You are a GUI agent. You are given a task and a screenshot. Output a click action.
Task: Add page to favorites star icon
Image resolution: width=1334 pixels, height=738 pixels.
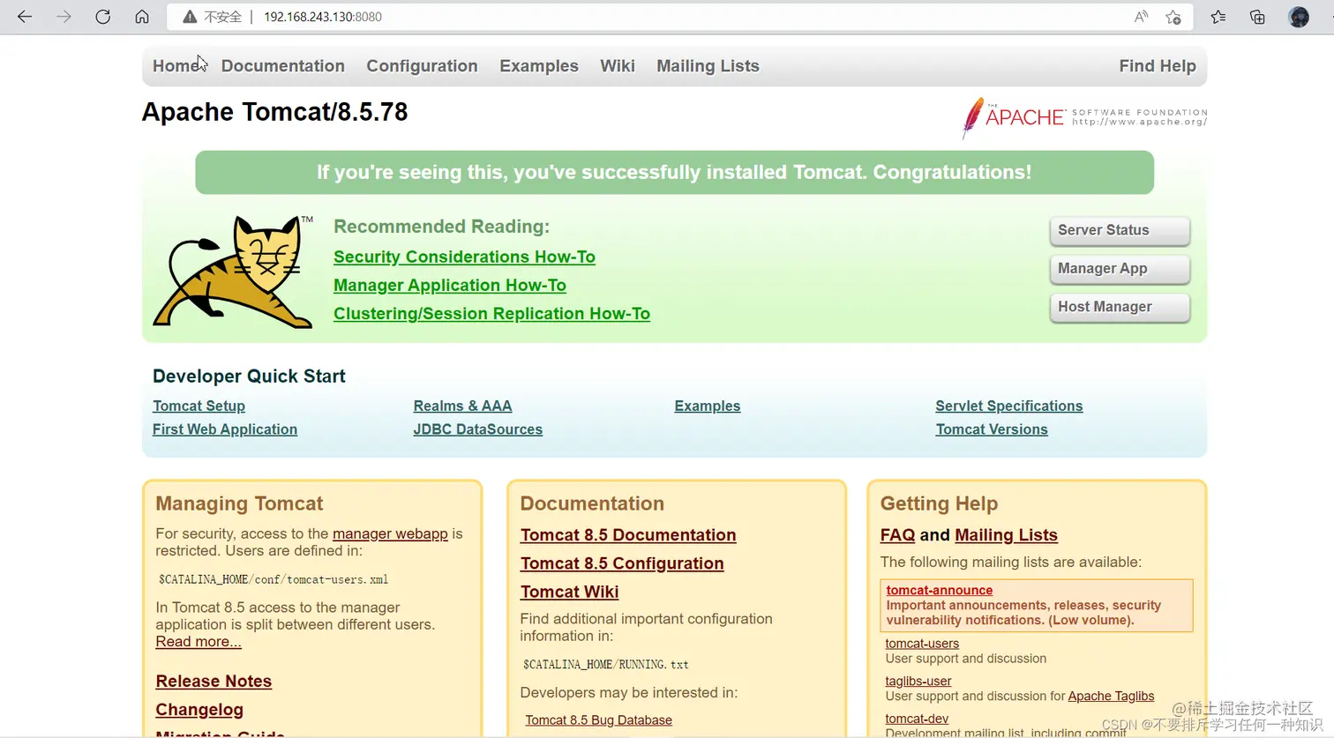1173,17
